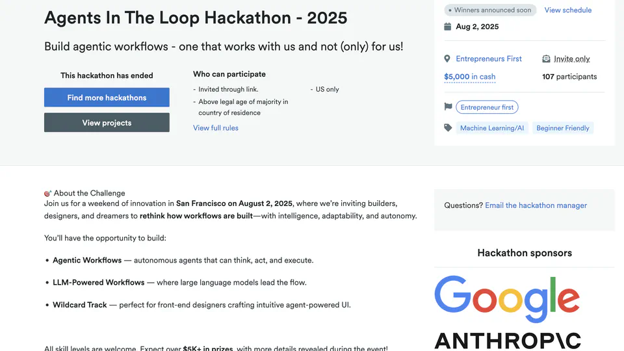Click the Aug 2, 2025 date text
624x351 pixels.
[x=477, y=27]
